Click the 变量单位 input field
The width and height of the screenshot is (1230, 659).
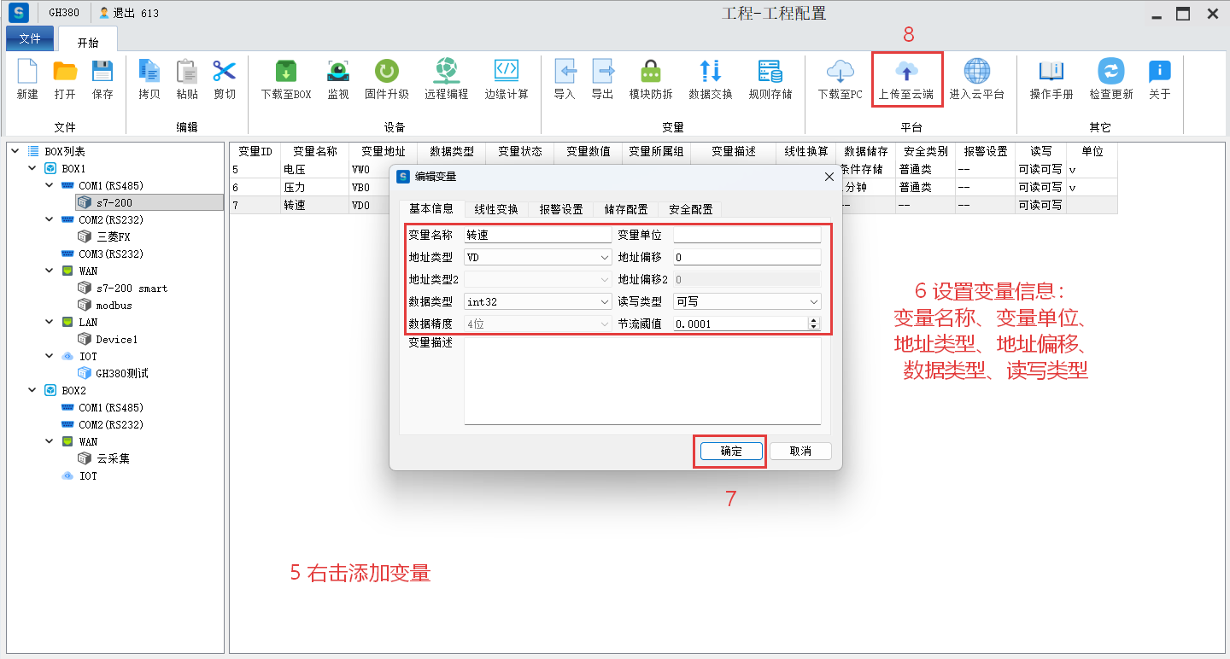click(x=747, y=235)
